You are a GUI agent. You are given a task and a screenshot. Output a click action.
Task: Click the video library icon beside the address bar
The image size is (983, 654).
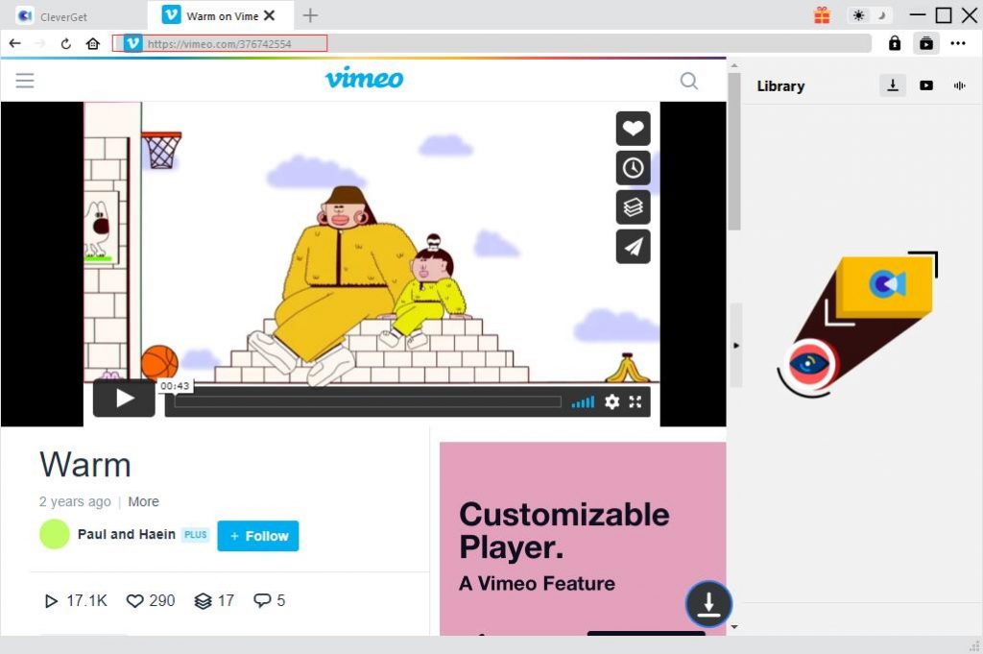click(926, 43)
